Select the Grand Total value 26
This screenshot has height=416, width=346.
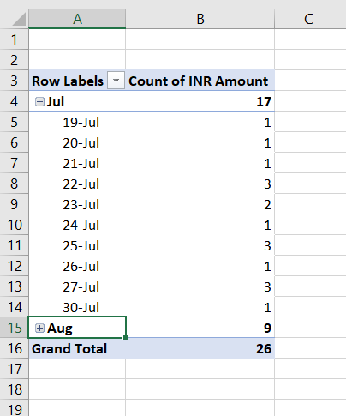pos(200,349)
